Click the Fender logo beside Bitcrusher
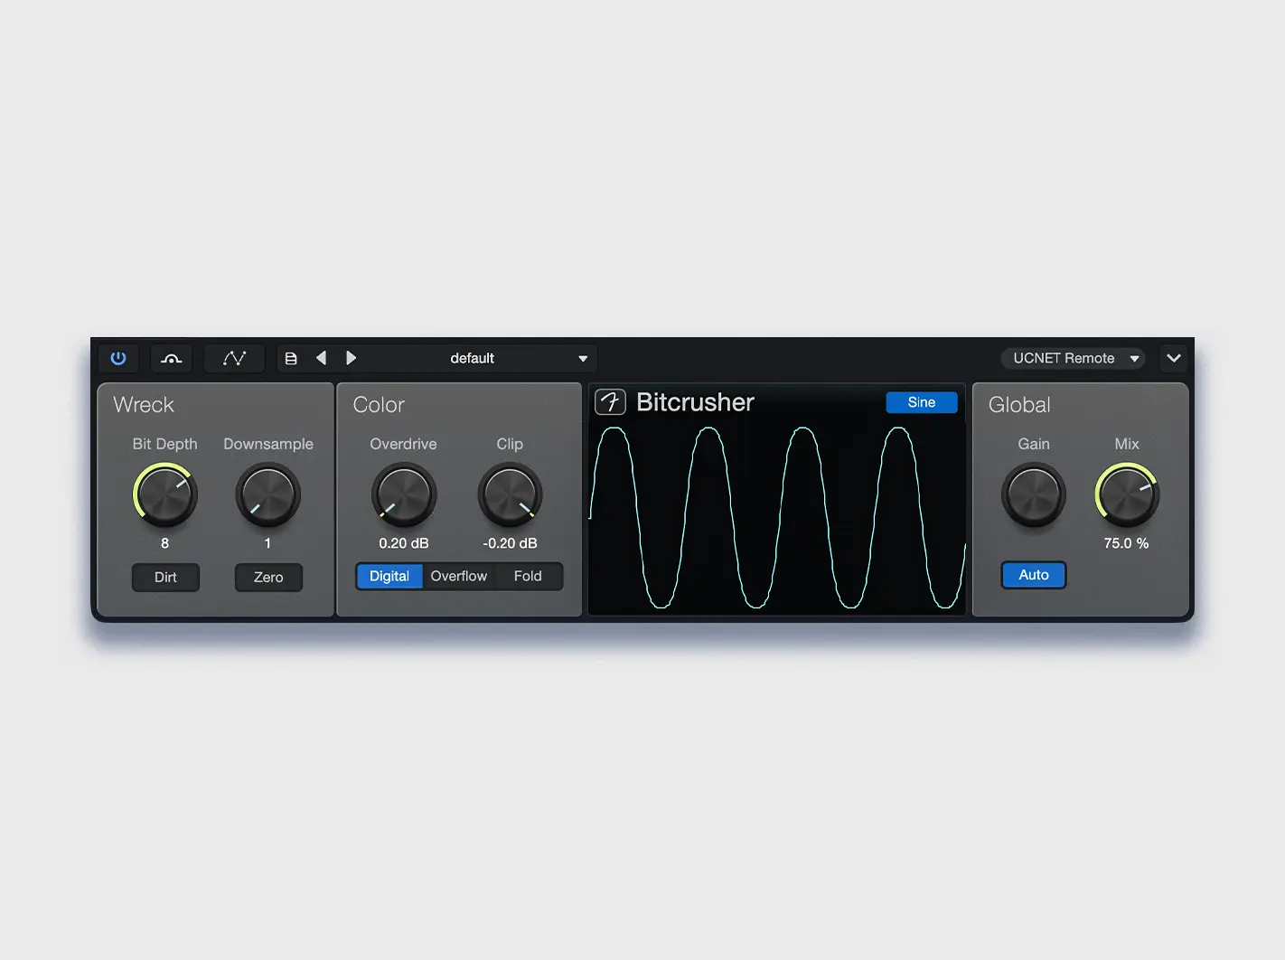Viewport: 1285px width, 960px height. point(610,402)
